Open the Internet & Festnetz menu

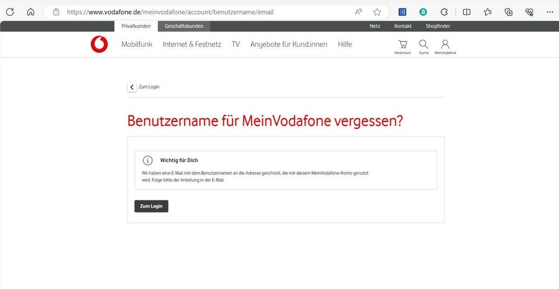[192, 44]
